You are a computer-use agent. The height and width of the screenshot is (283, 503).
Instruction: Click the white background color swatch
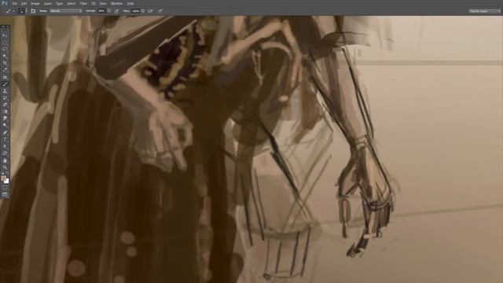(x=6, y=181)
